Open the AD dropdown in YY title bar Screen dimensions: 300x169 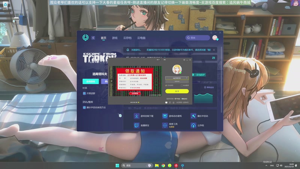click(158, 60)
